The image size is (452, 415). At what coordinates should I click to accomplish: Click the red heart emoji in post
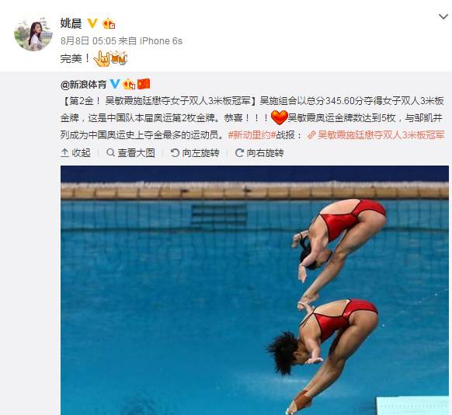[x=279, y=117]
